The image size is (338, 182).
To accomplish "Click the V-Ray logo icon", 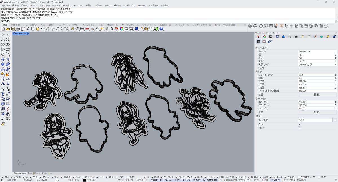I will tap(250, 26).
